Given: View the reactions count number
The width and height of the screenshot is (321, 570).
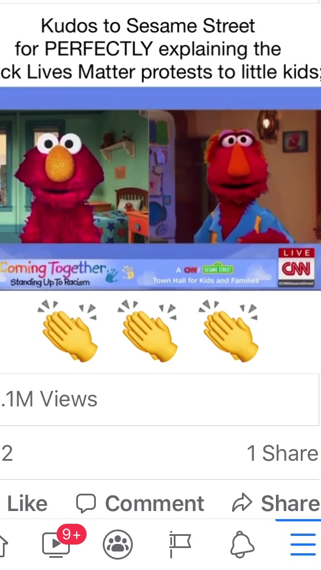Looking at the screenshot, I should point(7,453).
